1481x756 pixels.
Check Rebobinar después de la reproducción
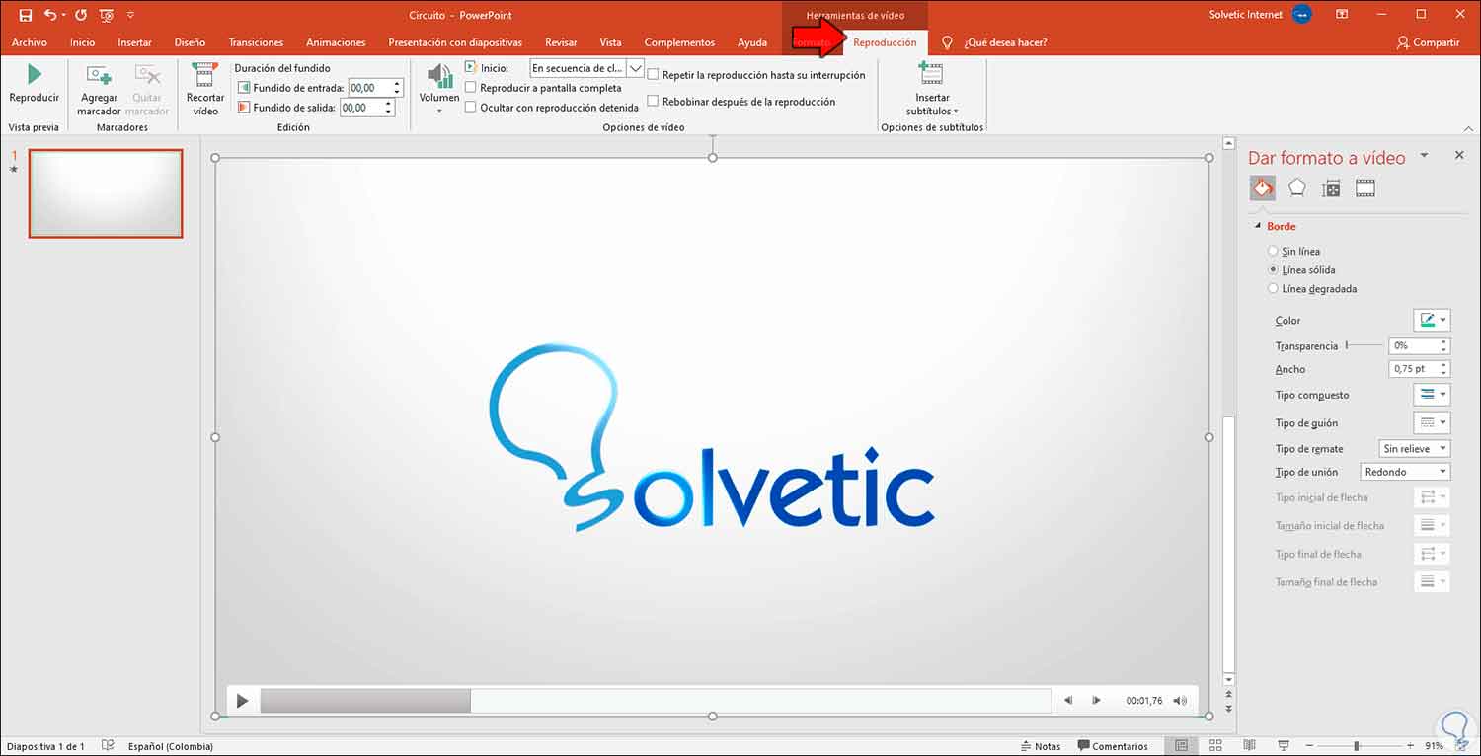coord(654,101)
